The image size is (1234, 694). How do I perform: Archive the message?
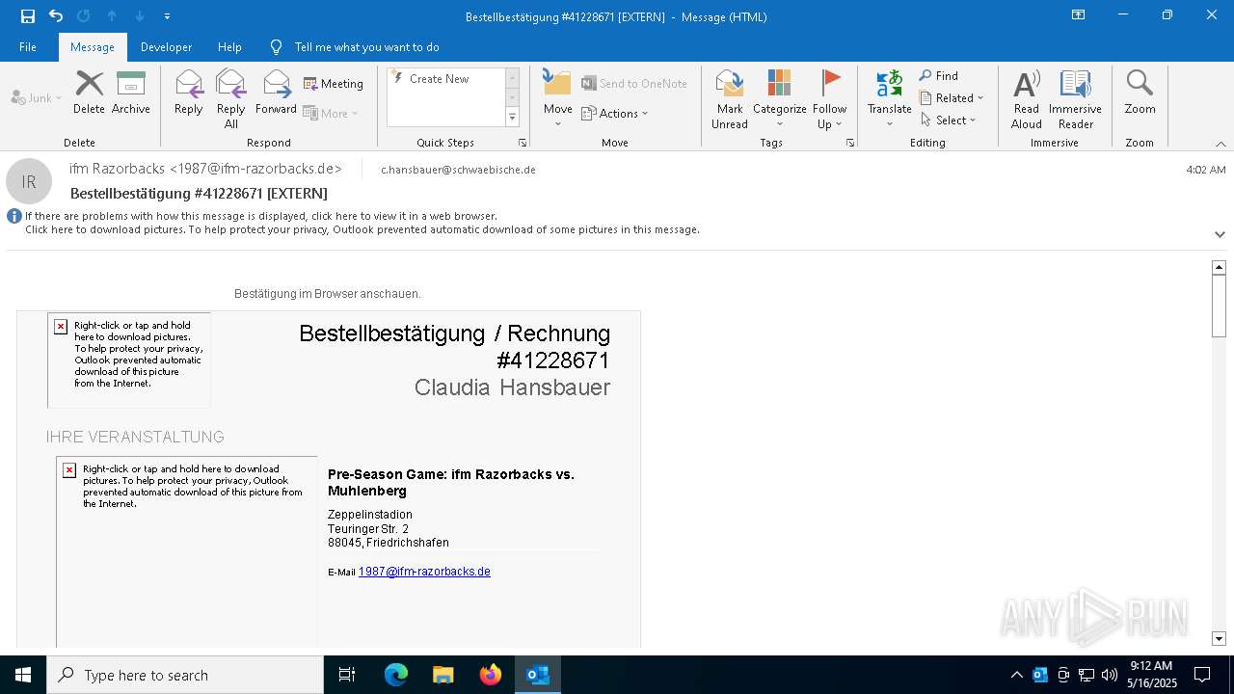[x=131, y=93]
